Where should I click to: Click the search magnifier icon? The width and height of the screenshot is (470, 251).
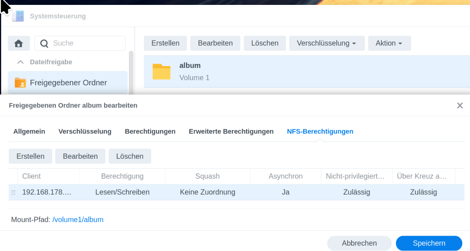pos(44,43)
